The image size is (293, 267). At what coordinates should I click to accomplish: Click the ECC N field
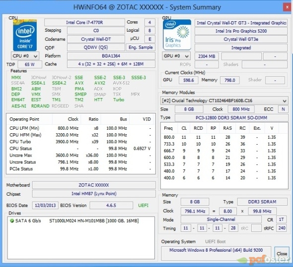coord(283,109)
